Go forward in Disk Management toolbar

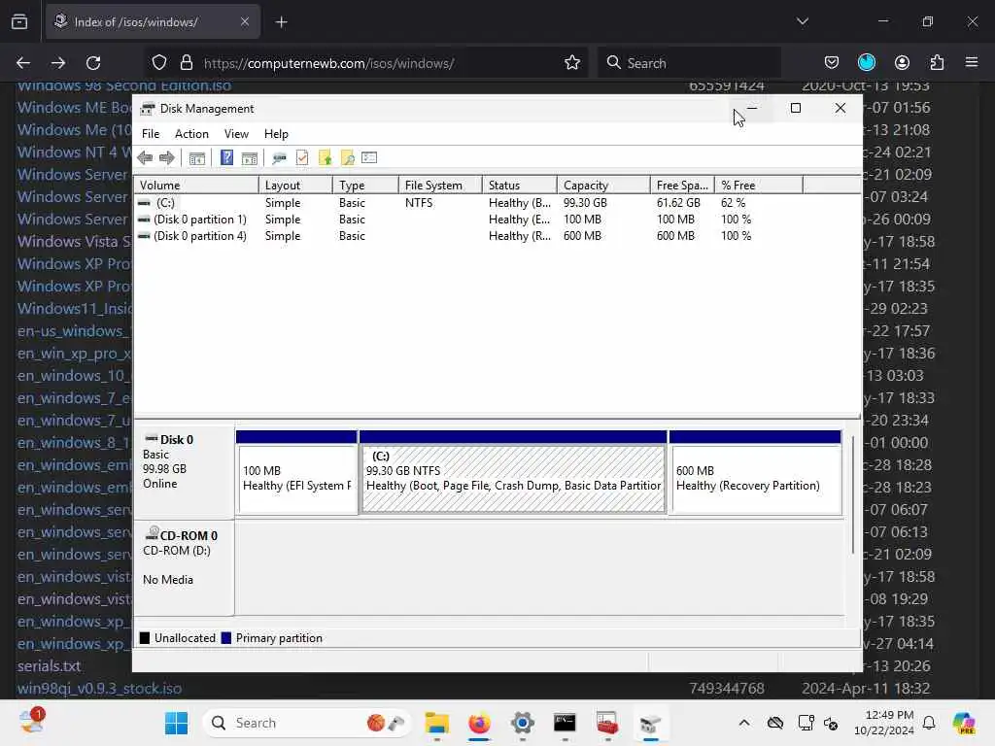[167, 158]
